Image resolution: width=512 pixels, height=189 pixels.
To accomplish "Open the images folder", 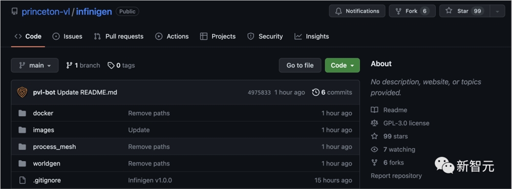I will (x=44, y=130).
